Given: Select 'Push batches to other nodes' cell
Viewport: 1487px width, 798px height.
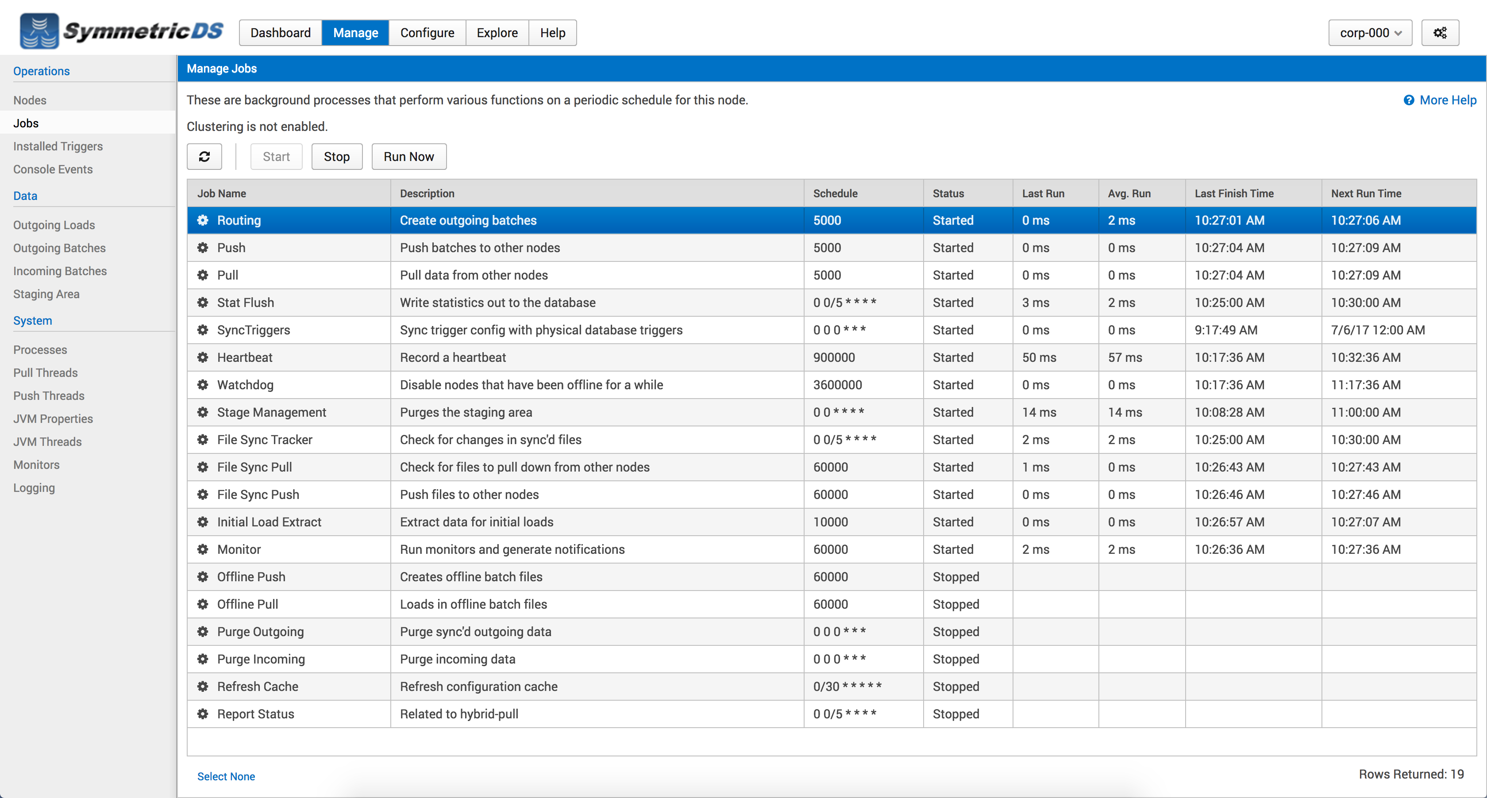Looking at the screenshot, I should click(597, 248).
